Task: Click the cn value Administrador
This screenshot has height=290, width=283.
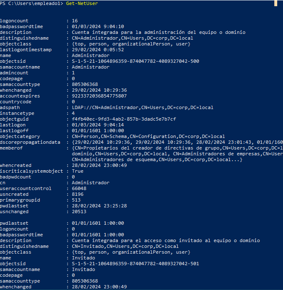Action: [90, 183]
